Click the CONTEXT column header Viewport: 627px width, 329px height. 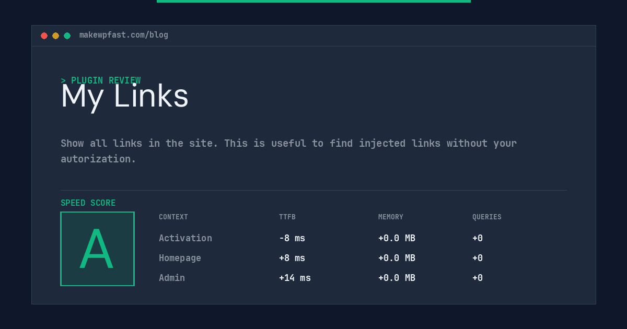click(x=173, y=217)
